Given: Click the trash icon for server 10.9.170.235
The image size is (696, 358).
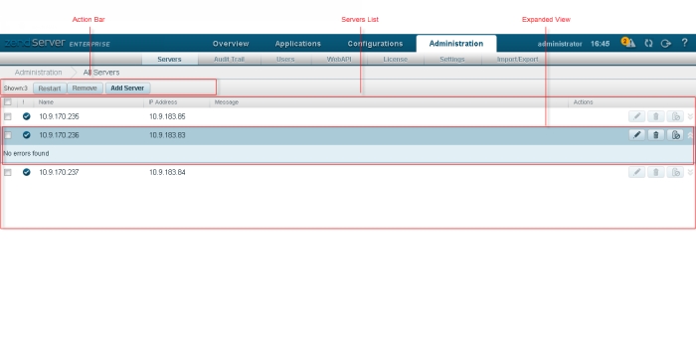Looking at the screenshot, I should (x=656, y=116).
